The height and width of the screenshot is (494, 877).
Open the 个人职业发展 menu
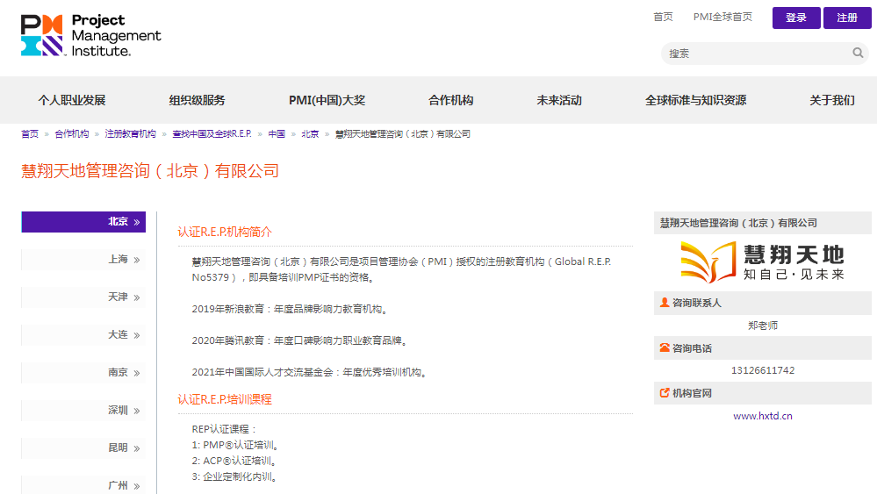click(x=71, y=100)
